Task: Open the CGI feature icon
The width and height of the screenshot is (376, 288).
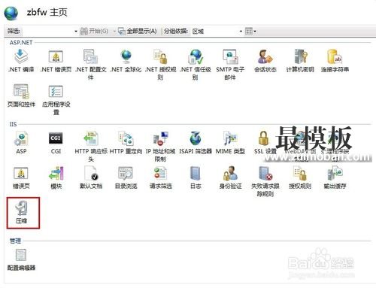Action: (x=56, y=142)
